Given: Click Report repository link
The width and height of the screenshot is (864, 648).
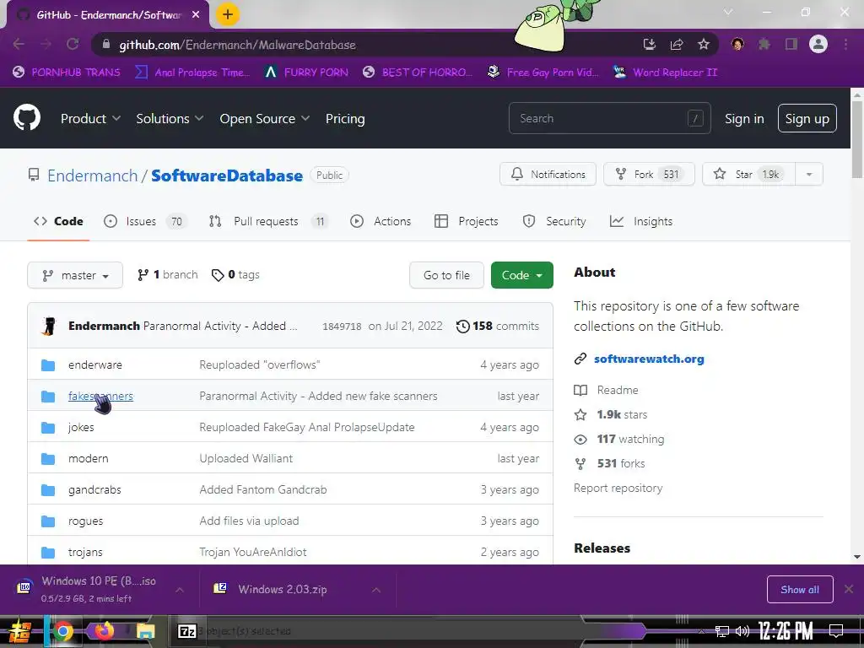Looking at the screenshot, I should pyautogui.click(x=618, y=488).
